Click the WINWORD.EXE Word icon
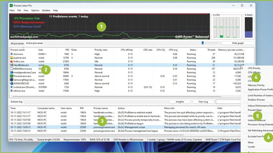 pos(12,84)
